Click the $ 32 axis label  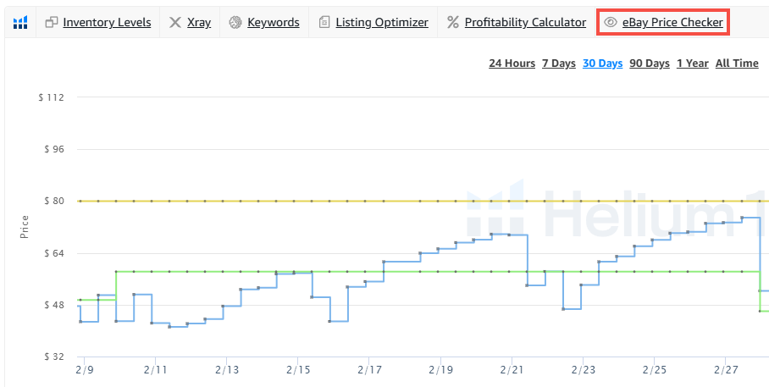(x=54, y=357)
